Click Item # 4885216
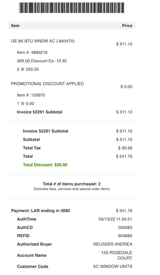The width and height of the screenshot is (160, 275). (32, 52)
